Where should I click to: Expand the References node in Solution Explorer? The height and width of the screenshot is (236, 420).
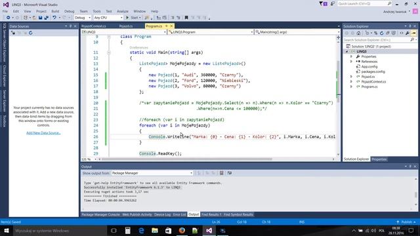coord(351,62)
